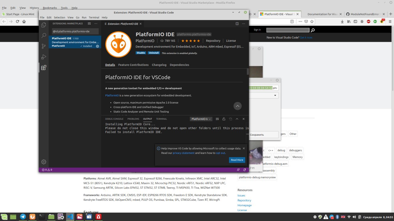Open the Selection menu in VS Code

[59, 17]
